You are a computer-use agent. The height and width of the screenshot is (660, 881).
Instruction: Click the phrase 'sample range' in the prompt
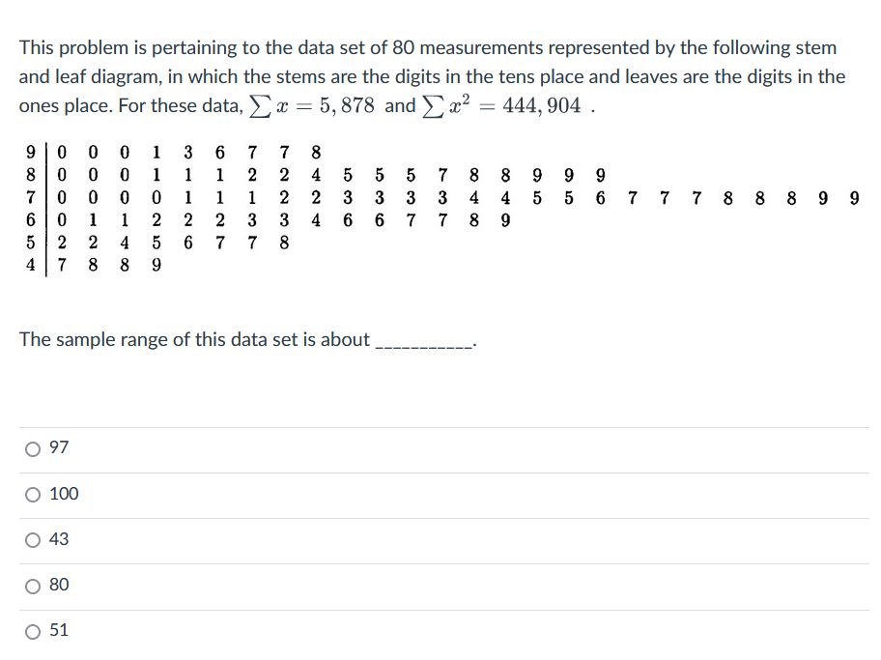[112, 339]
